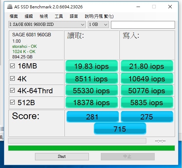This screenshot has height=168, width=182.
Task: Open the 檢視 menu
Action: point(44,16)
